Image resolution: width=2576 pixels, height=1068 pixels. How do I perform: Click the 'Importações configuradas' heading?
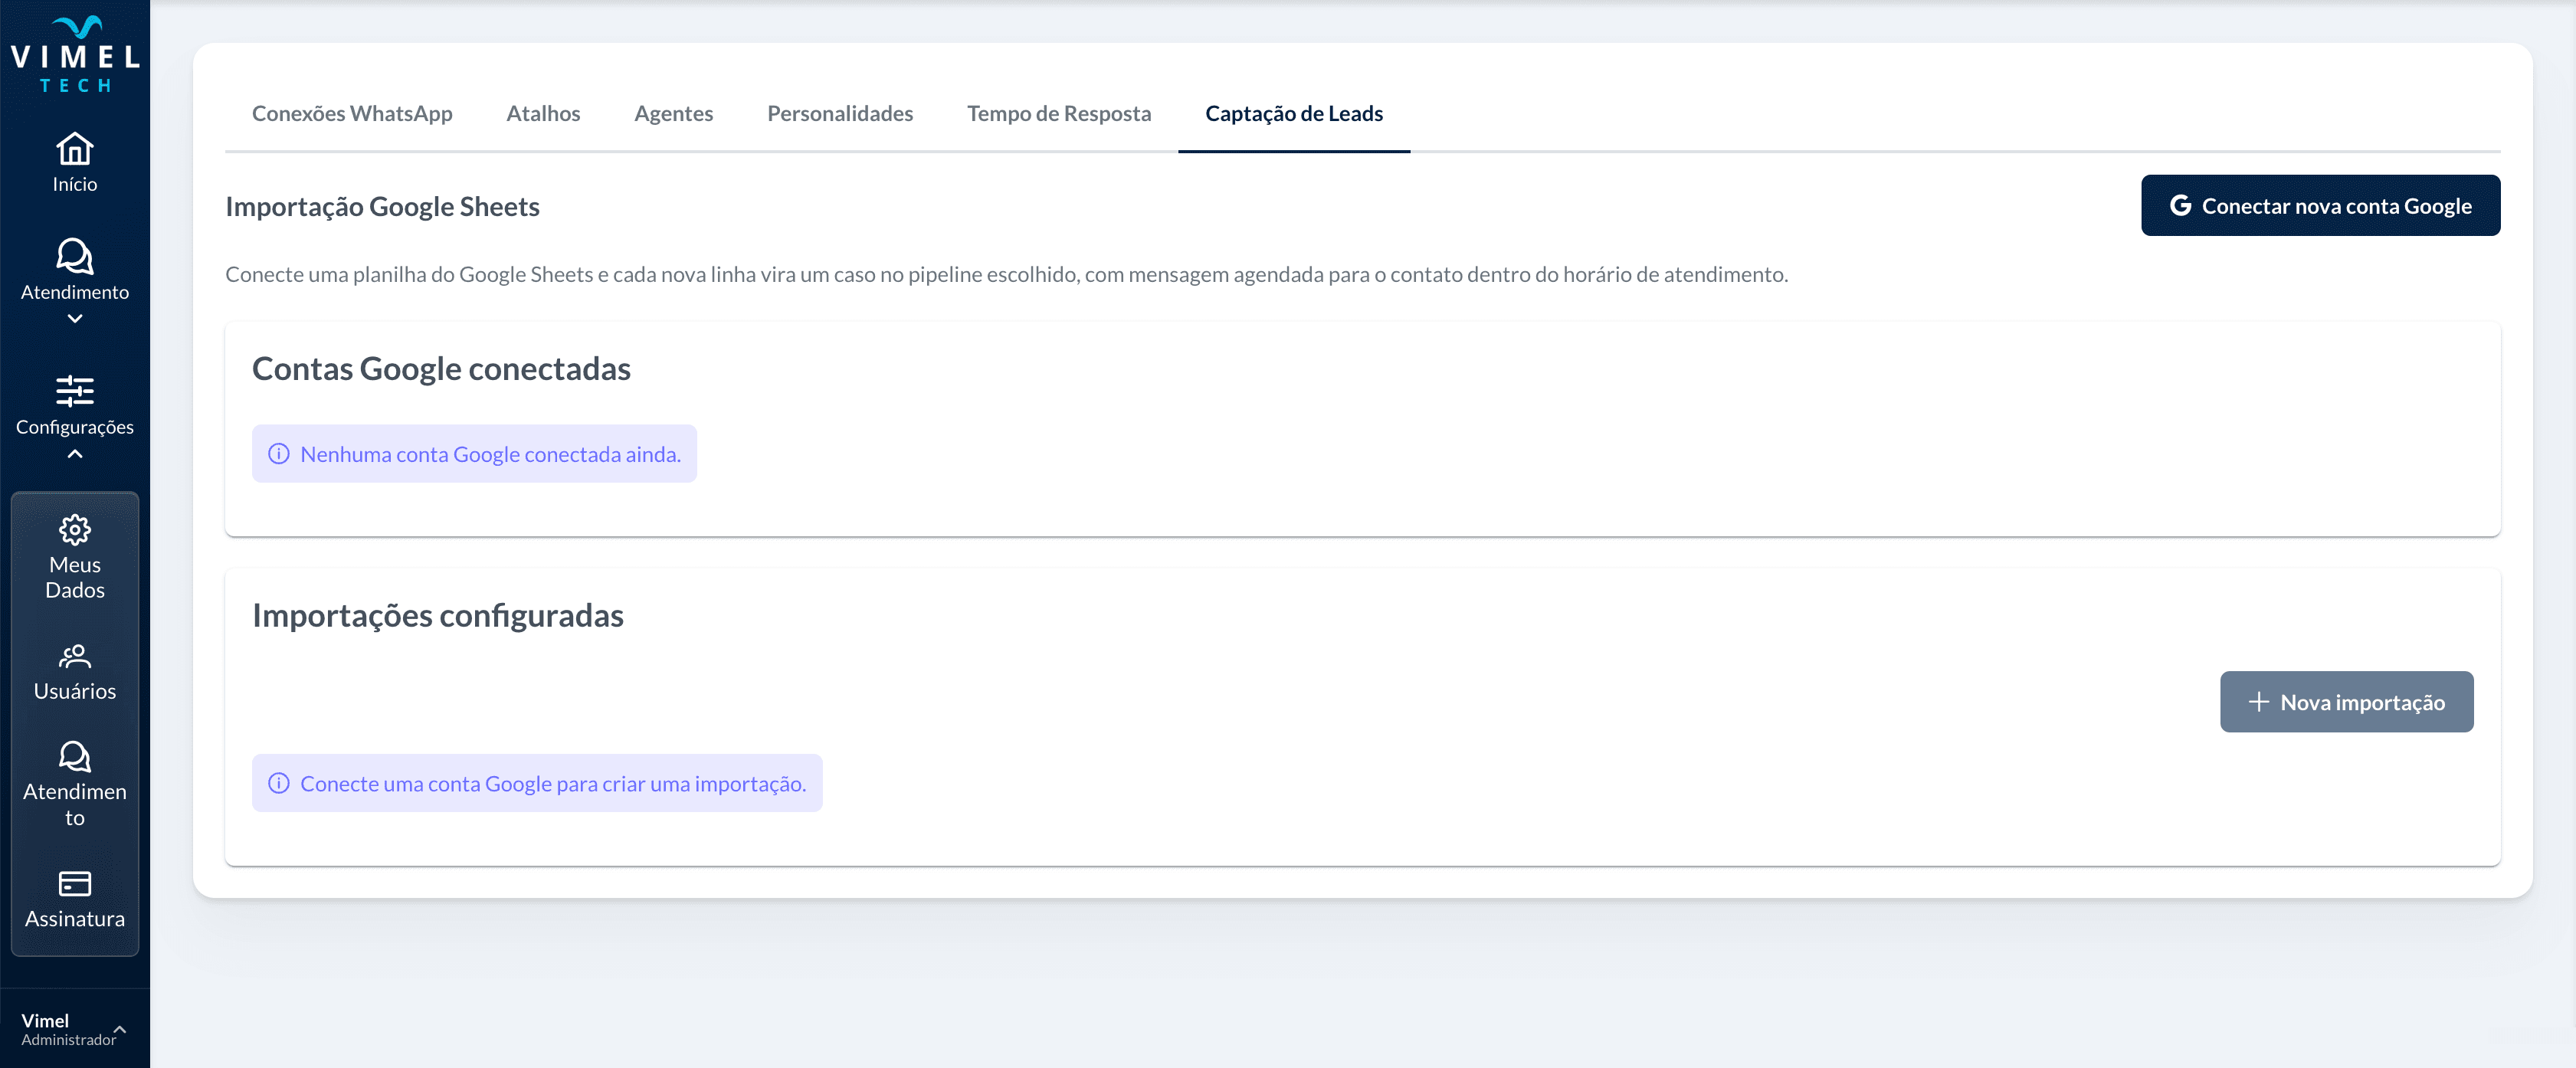437,615
